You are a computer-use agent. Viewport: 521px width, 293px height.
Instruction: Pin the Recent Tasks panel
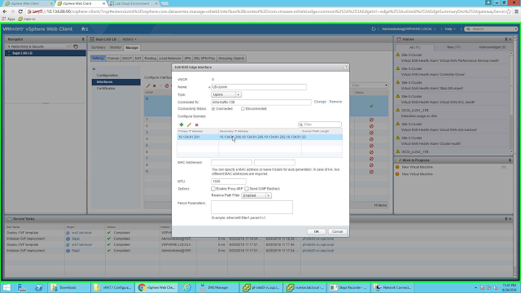click(x=506, y=219)
